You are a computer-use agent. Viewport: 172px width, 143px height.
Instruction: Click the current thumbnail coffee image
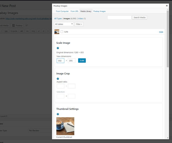(x=65, y=126)
